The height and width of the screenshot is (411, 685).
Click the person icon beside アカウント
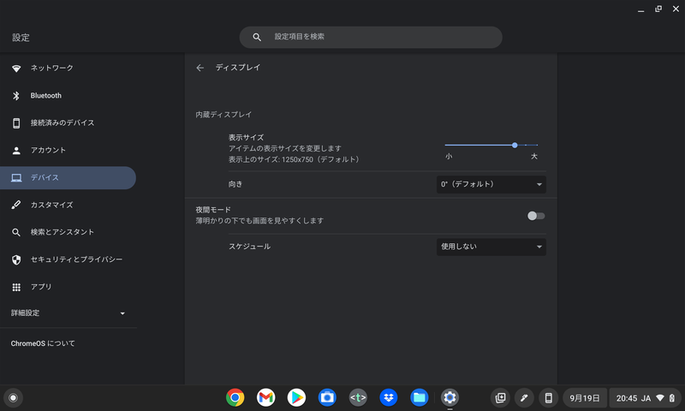coord(16,151)
